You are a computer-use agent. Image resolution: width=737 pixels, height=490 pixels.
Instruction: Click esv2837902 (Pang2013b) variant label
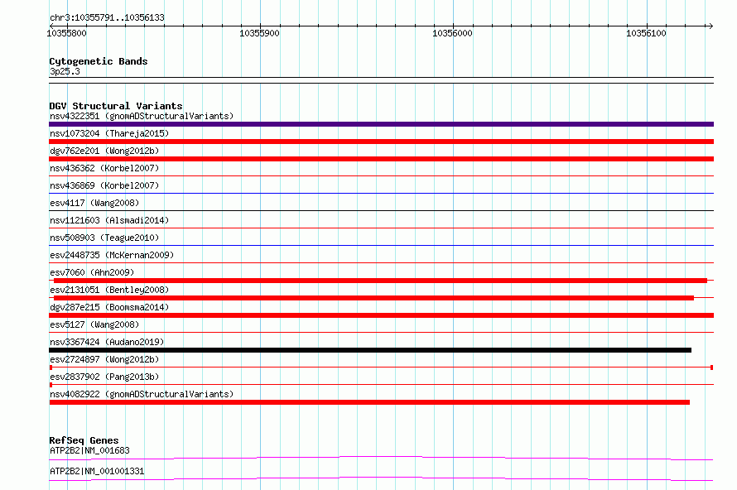click(104, 377)
